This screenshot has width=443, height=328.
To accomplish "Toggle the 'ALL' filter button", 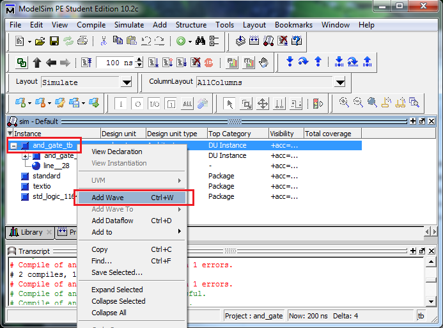I will [187, 104].
